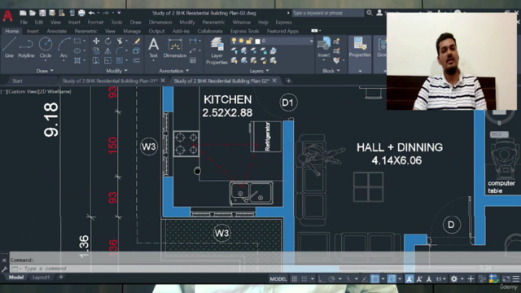The height and width of the screenshot is (293, 521).
Task: Select the Stretch tool
Action: tap(96, 60)
